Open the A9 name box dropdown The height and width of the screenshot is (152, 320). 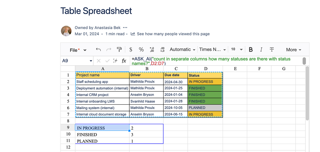(x=91, y=61)
